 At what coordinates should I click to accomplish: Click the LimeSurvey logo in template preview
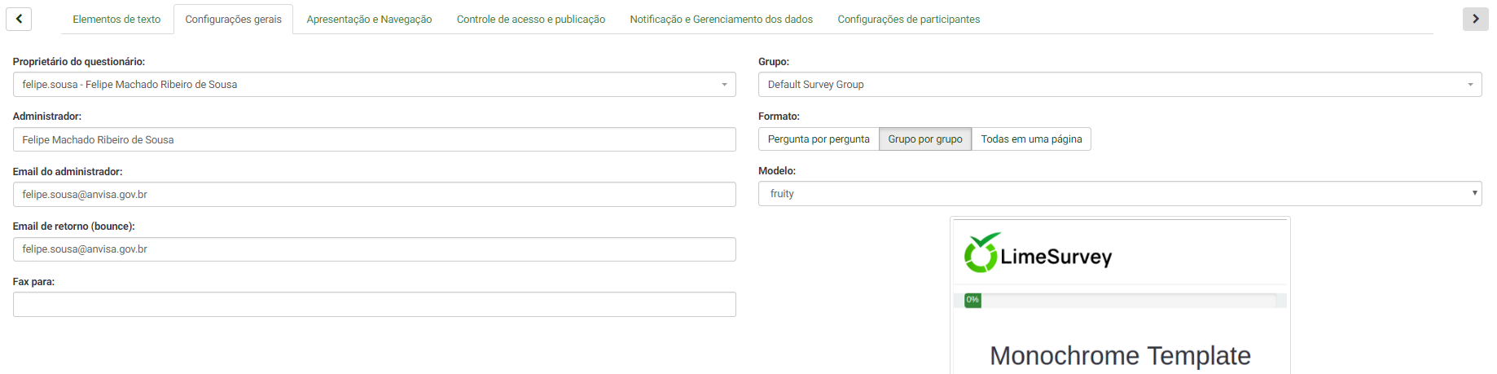[1038, 253]
